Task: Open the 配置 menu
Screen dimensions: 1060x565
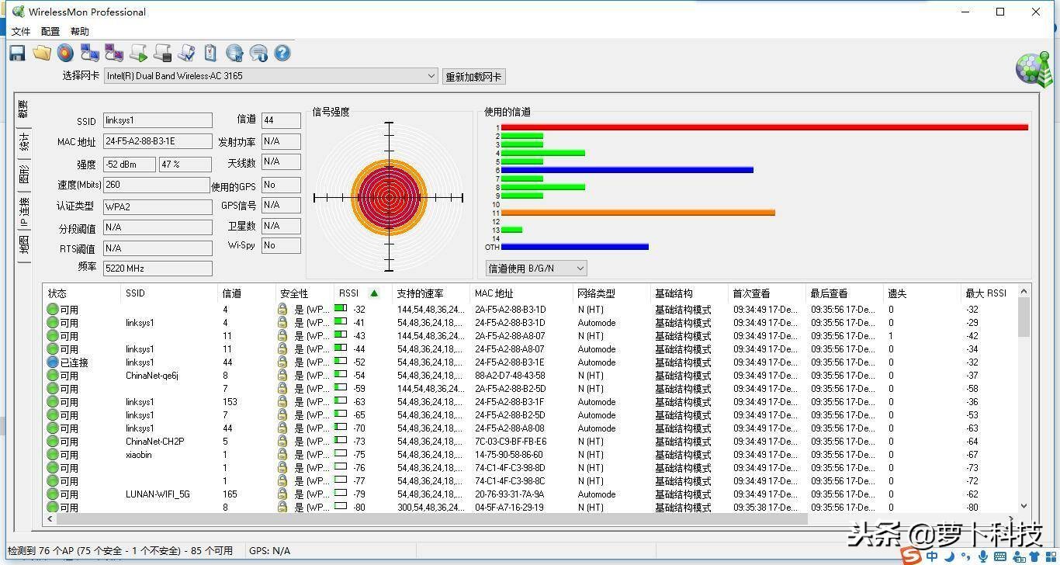Action: pyautogui.click(x=49, y=31)
